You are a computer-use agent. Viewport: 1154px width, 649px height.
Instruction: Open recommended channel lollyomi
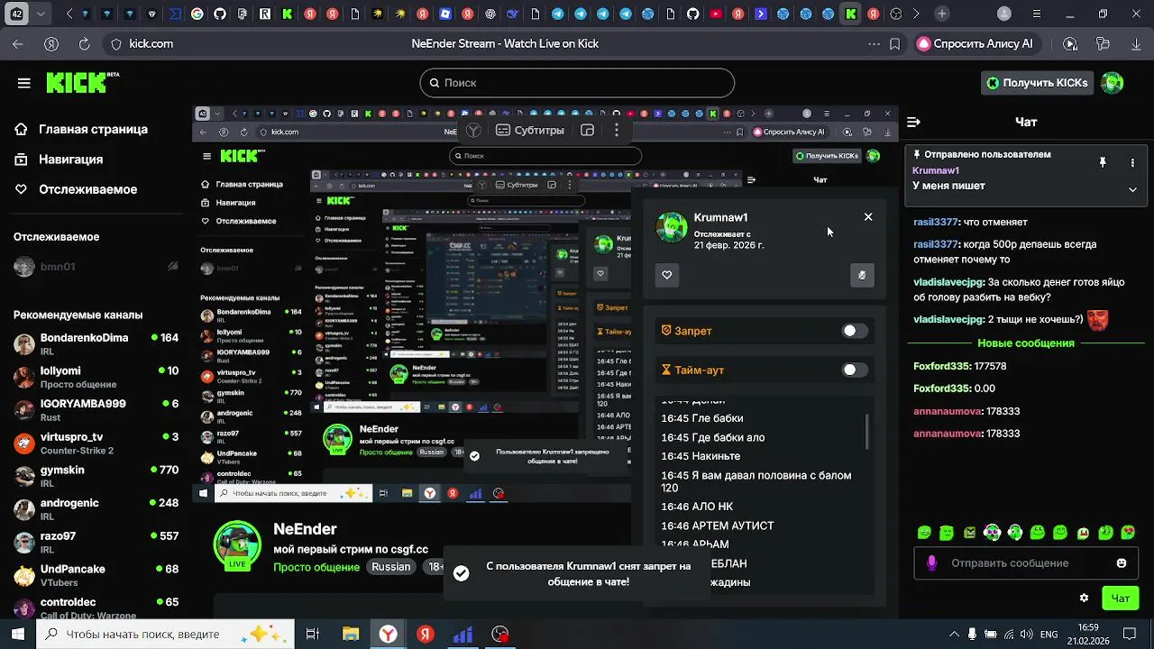(96, 377)
